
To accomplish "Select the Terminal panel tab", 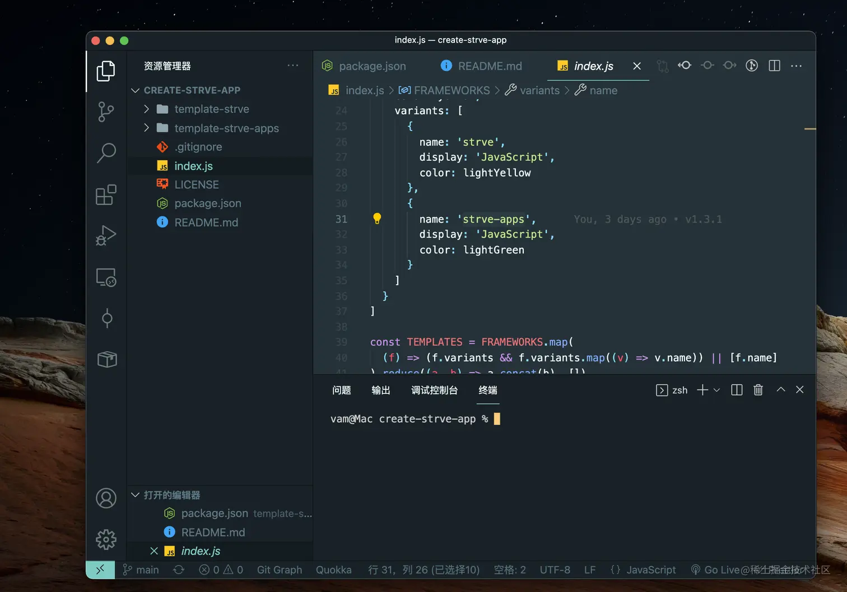I will 488,390.
